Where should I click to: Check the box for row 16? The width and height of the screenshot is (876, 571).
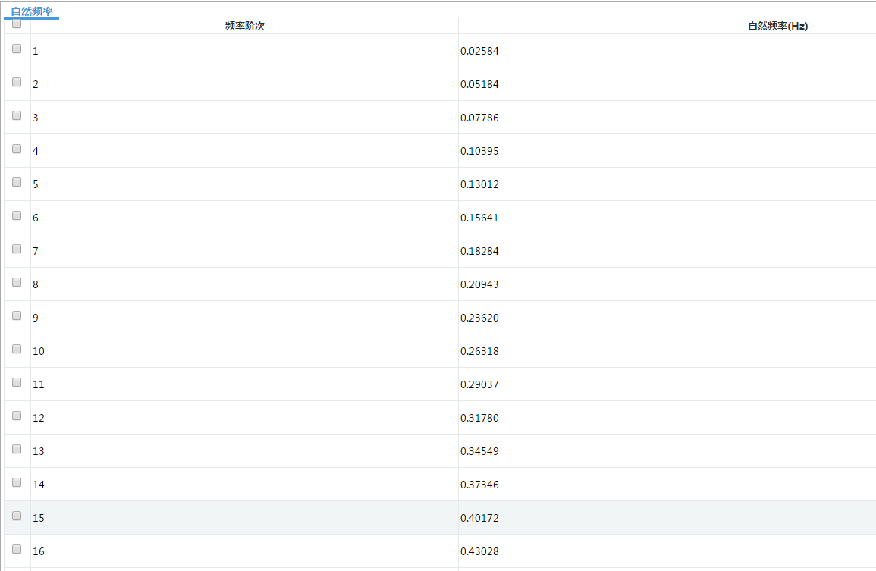pyautogui.click(x=17, y=549)
